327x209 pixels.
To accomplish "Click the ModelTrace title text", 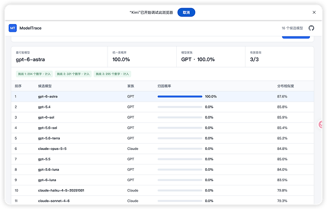I will (x=30, y=28).
